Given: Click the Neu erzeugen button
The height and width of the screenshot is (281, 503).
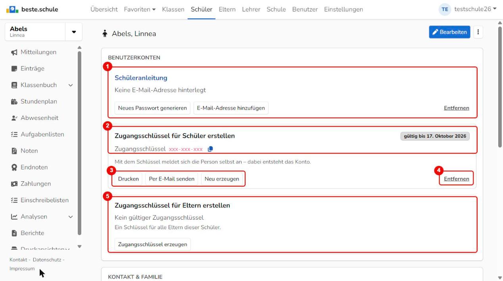Looking at the screenshot, I should [x=222, y=179].
